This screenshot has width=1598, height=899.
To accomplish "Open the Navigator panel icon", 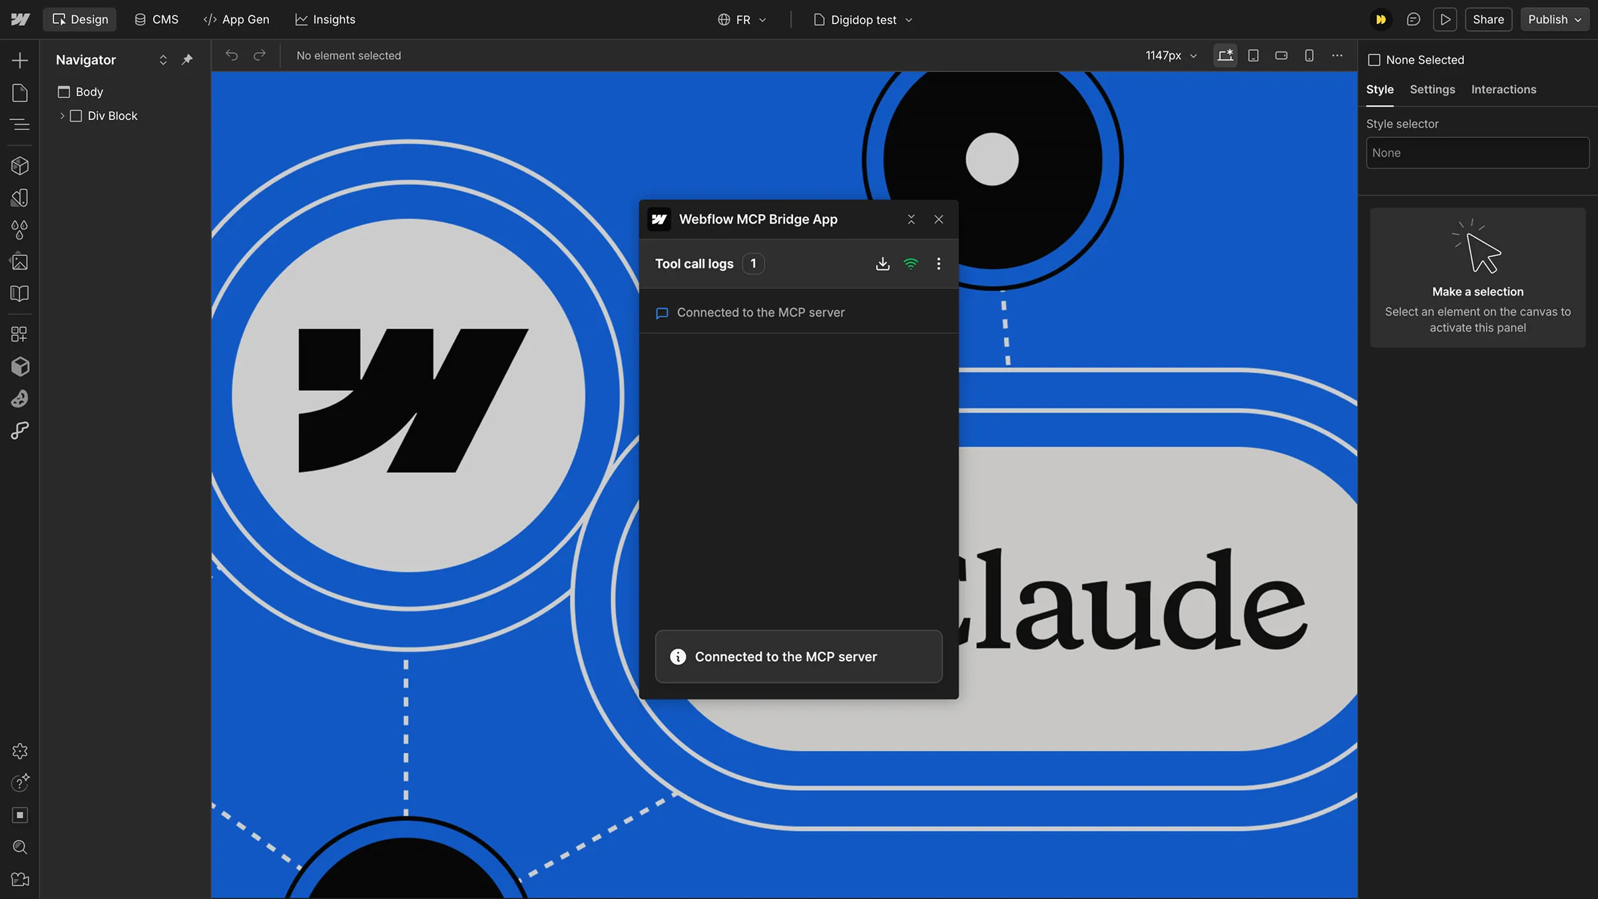I will click(20, 125).
